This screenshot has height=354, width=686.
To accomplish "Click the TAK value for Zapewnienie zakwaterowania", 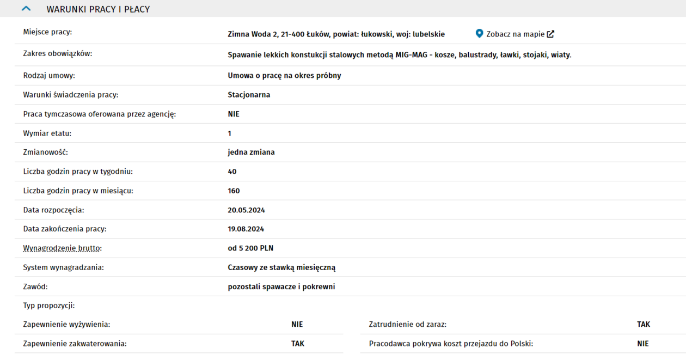I will tap(298, 344).
